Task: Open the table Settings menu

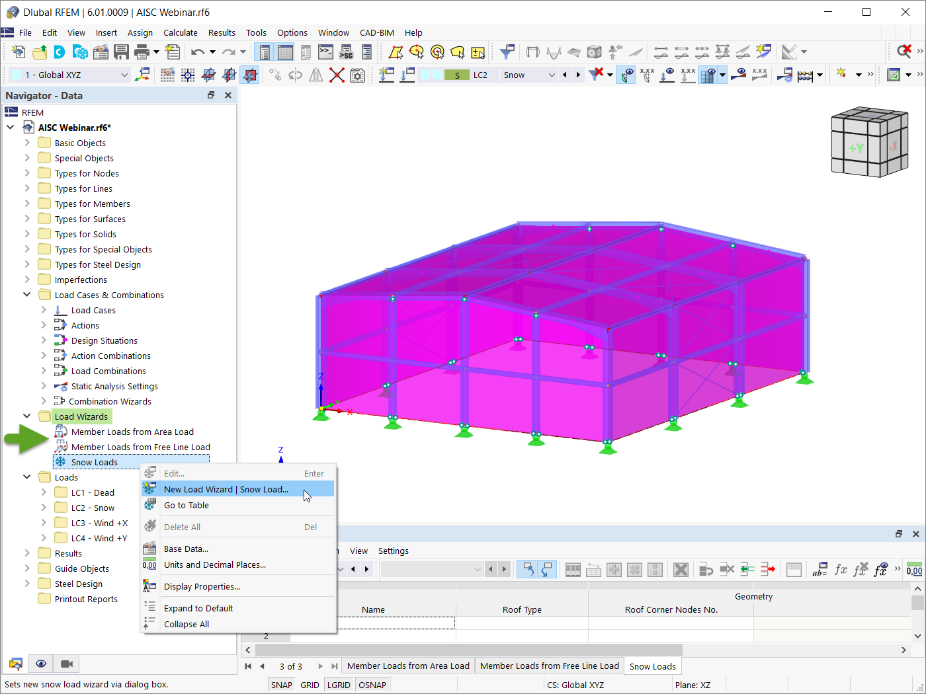Action: [x=394, y=551]
